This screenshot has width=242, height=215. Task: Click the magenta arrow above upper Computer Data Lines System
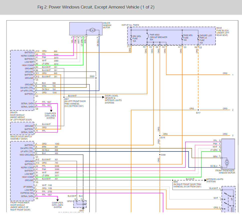coord(51,111)
